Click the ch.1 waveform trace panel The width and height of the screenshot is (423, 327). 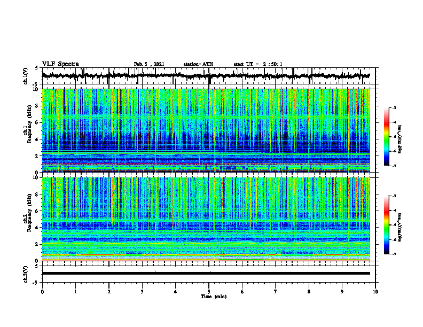209,76
